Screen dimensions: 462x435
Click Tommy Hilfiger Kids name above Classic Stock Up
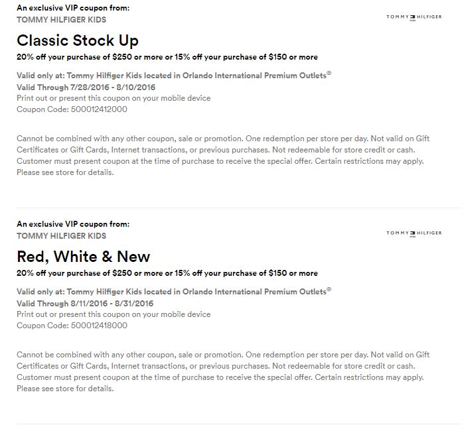[61, 20]
